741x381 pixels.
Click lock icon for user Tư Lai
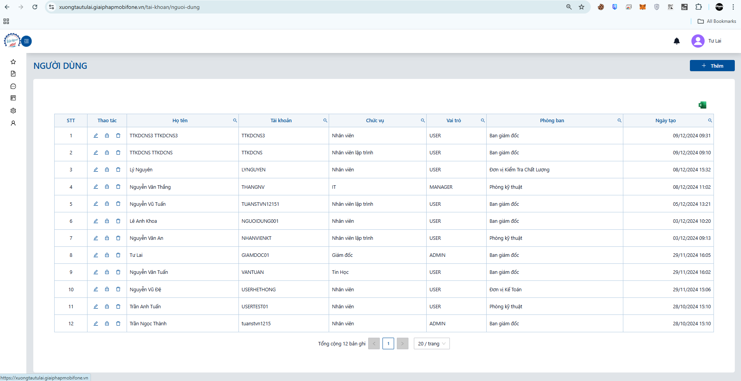click(x=107, y=255)
